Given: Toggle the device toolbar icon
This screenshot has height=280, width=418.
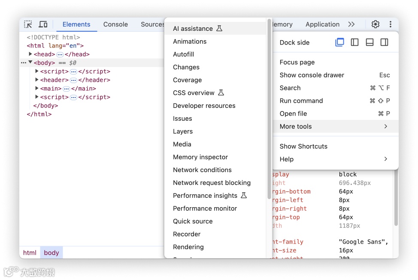Looking at the screenshot, I should pyautogui.click(x=43, y=24).
